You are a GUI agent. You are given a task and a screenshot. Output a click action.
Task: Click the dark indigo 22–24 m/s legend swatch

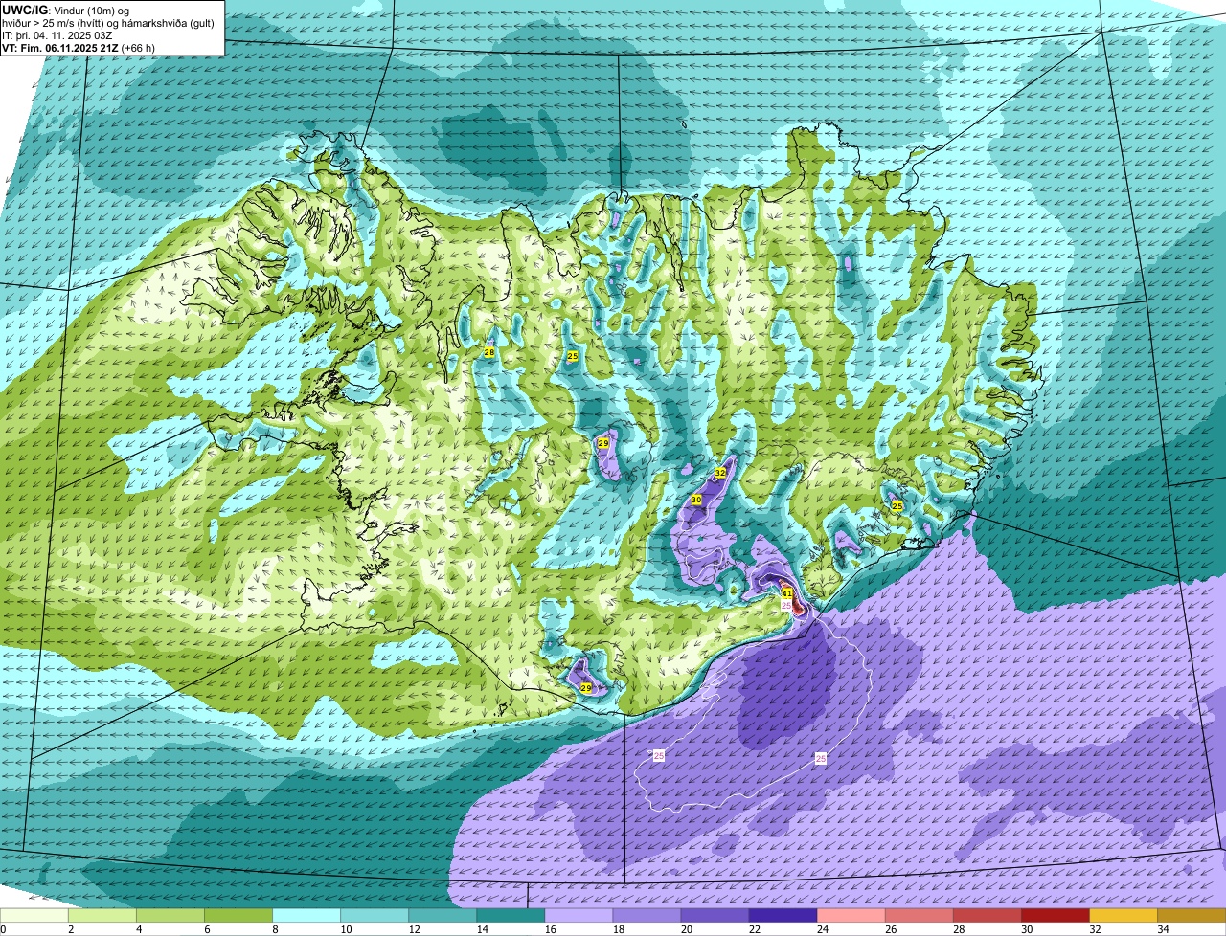783,915
